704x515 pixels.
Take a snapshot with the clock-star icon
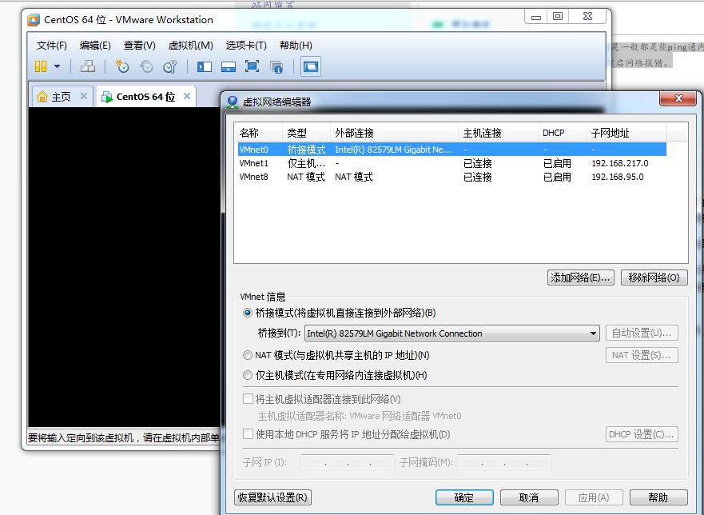click(x=121, y=66)
